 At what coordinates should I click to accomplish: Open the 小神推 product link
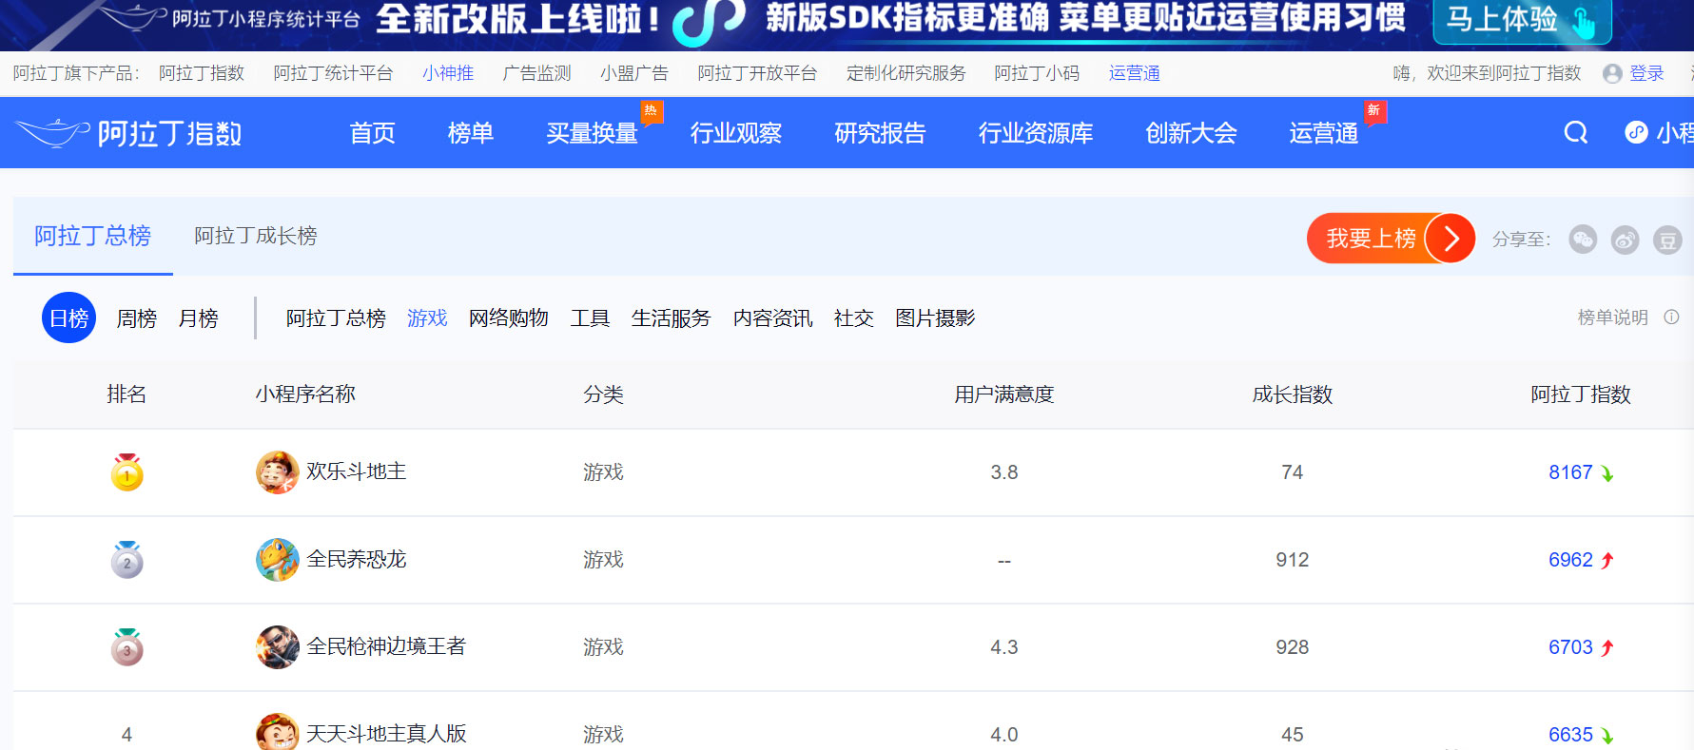coord(448,73)
